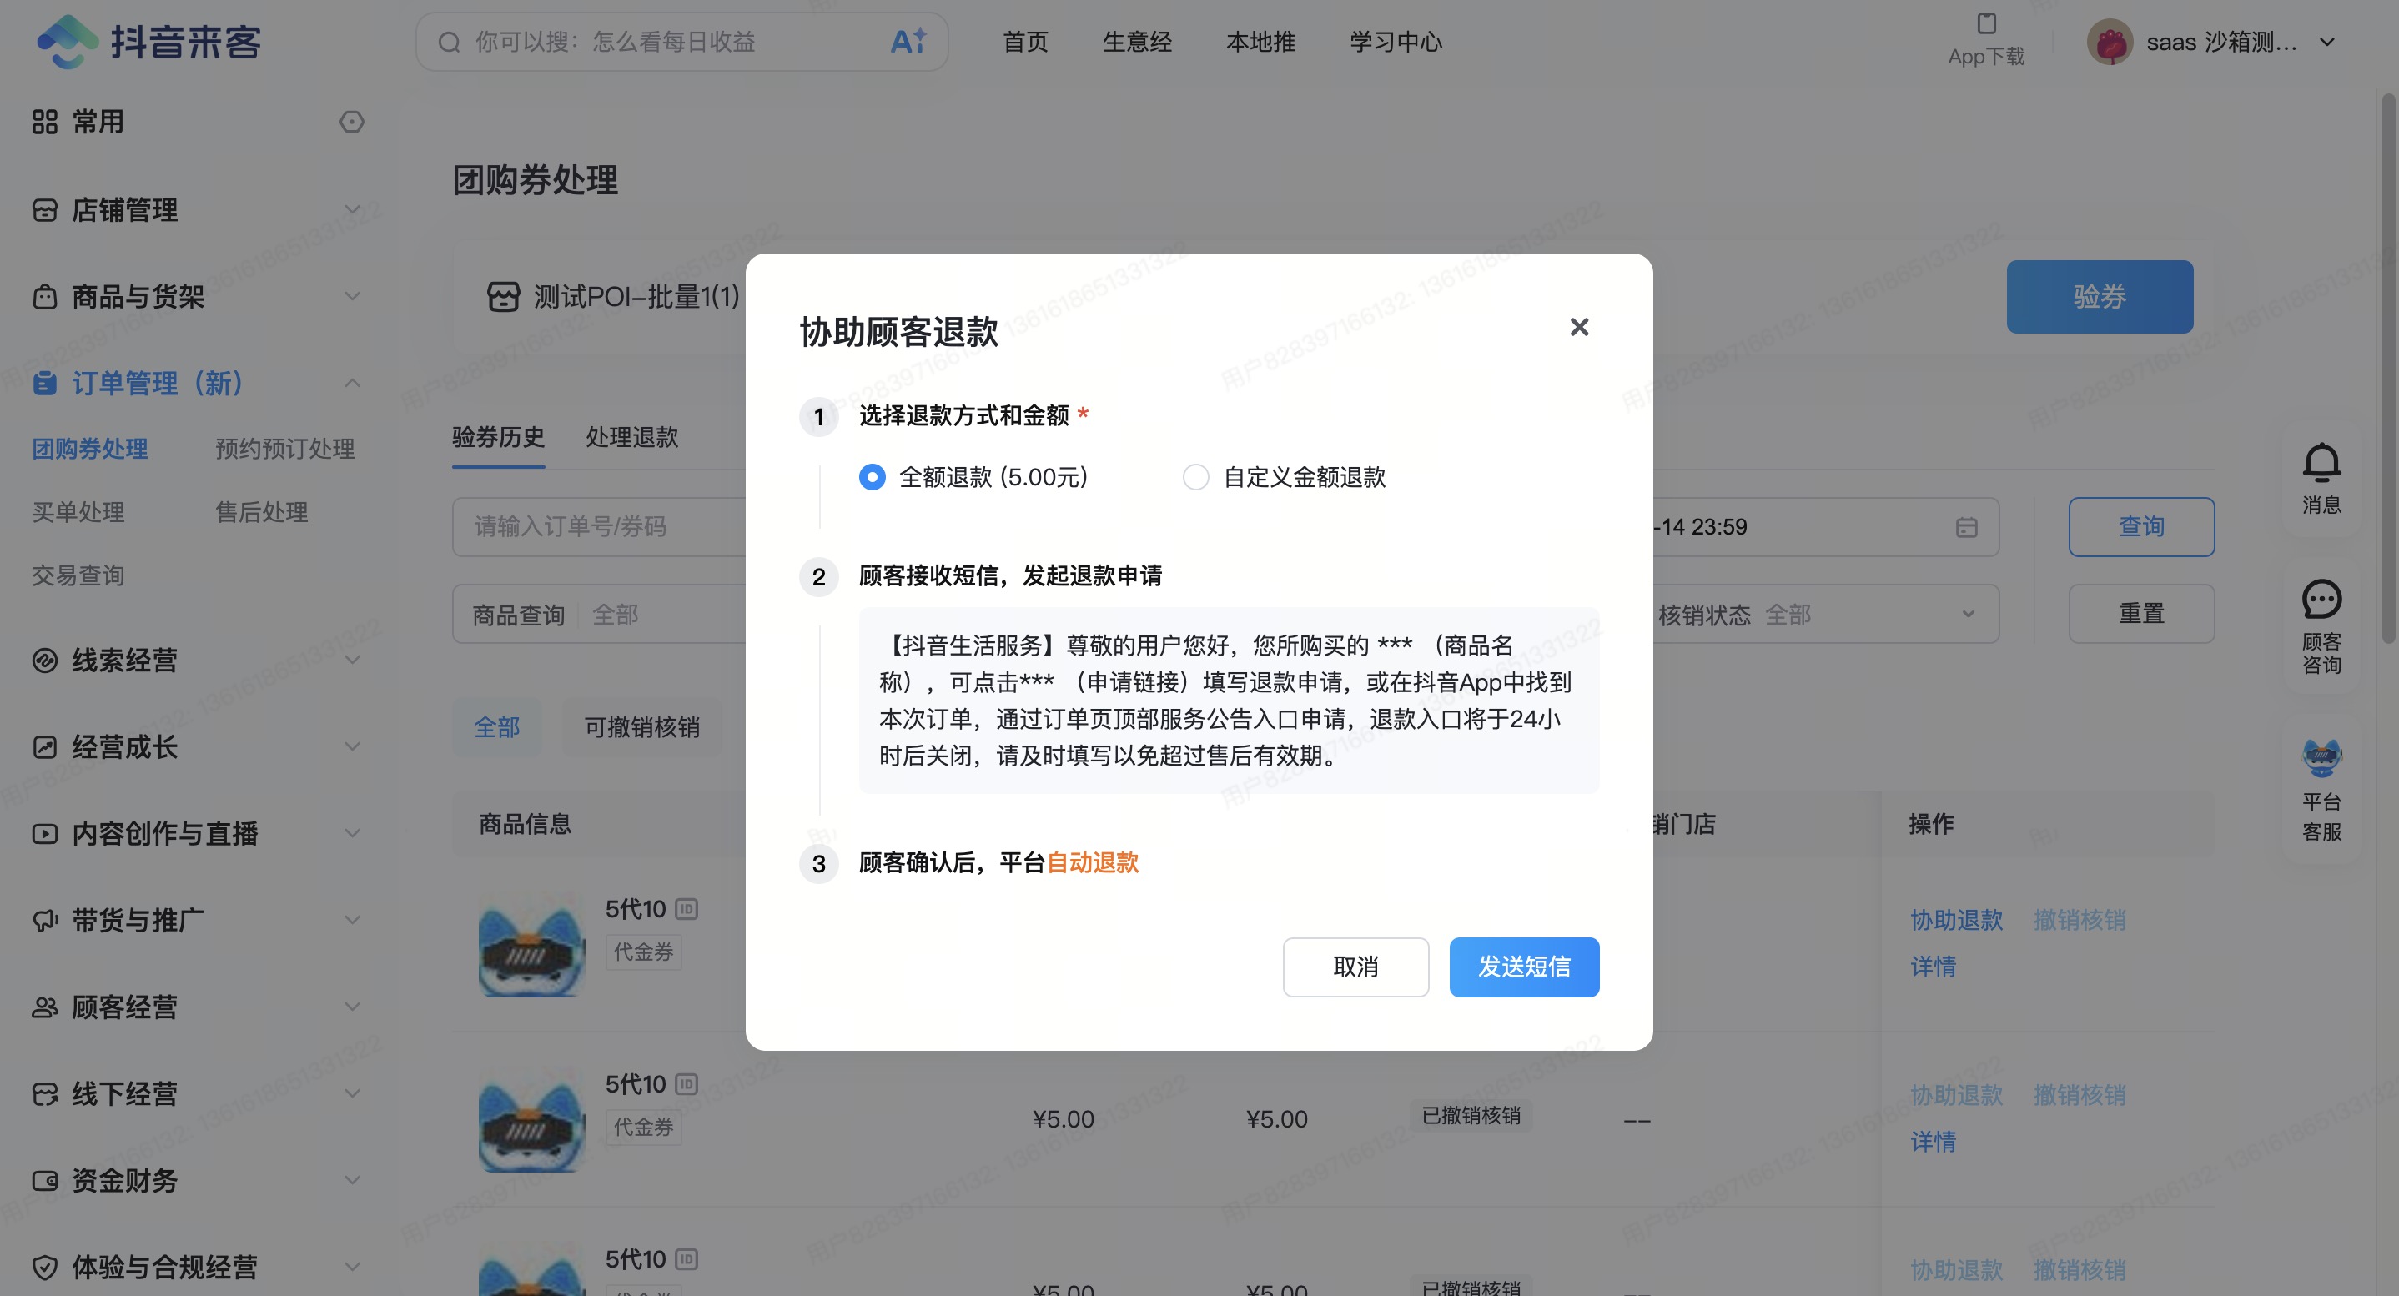Open the customer consultation chat icon
This screenshot has height=1296, width=2399.
point(2321,600)
